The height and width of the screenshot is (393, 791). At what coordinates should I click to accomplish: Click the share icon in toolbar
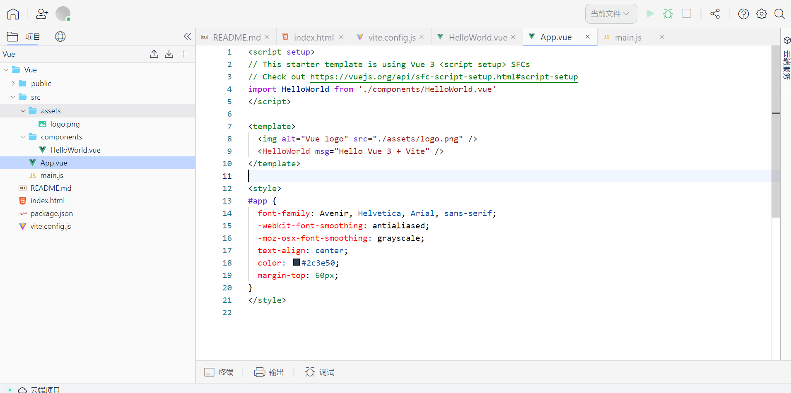[x=715, y=14]
